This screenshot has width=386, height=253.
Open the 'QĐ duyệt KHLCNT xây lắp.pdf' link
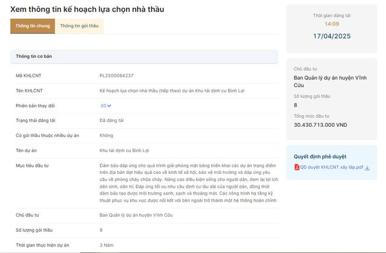click(331, 167)
